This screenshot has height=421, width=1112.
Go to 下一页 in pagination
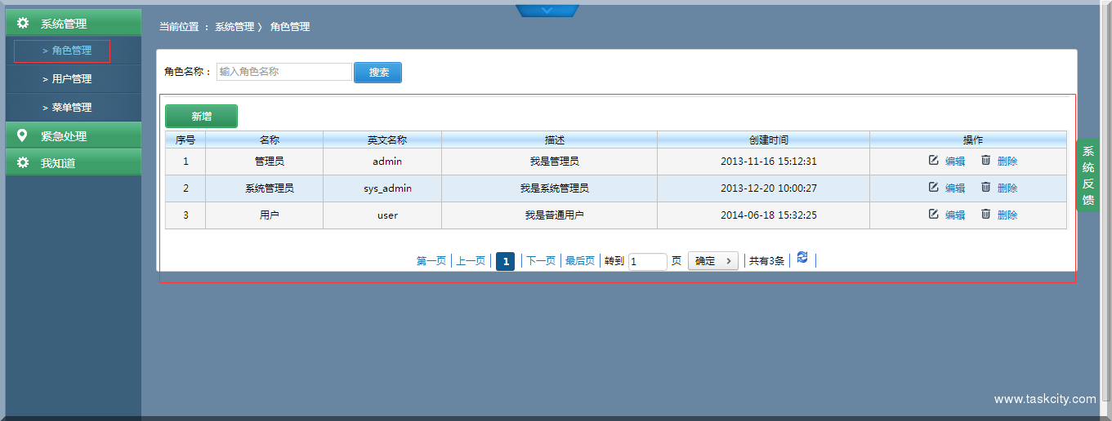[541, 261]
